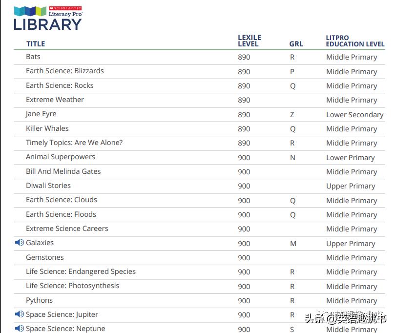The height and width of the screenshot is (333, 396).
Task: Click GRL letter Q in Killer Whales row
Action: 292,129
